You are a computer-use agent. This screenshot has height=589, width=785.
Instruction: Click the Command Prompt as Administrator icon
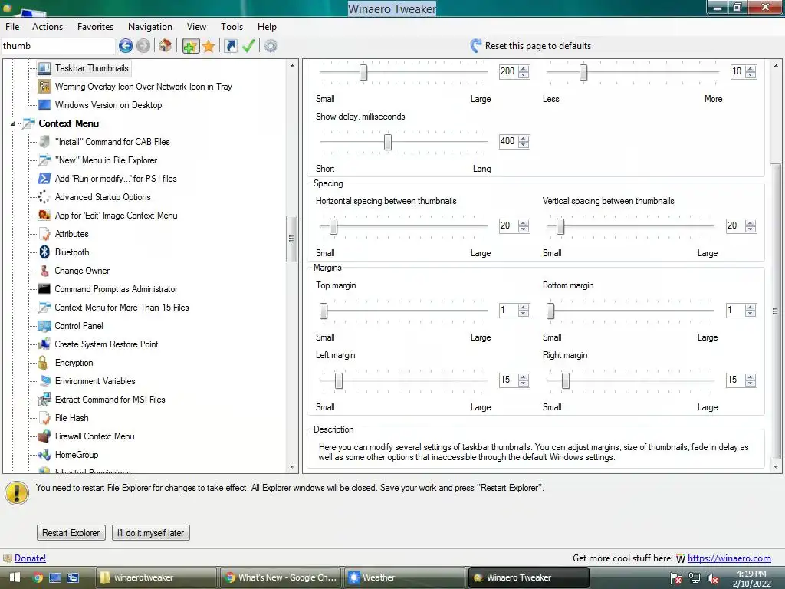point(44,289)
